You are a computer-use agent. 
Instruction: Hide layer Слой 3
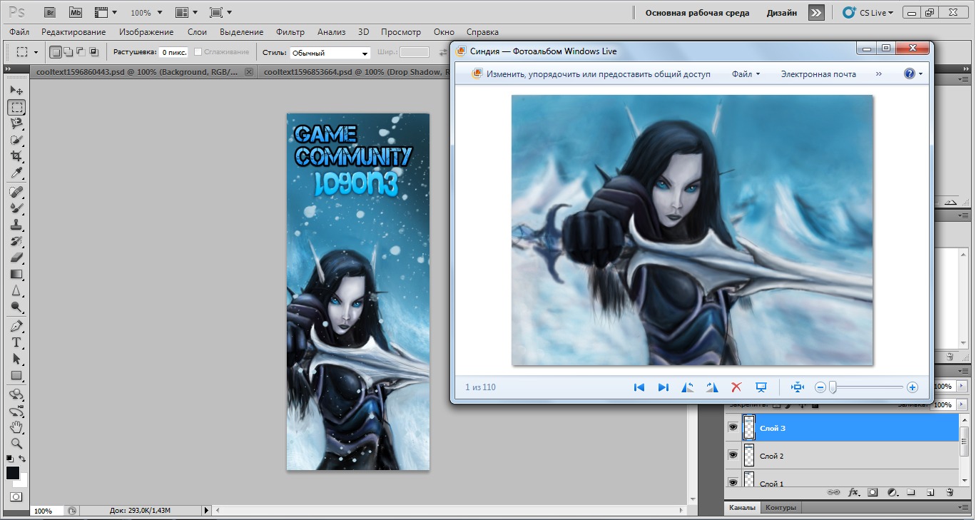point(733,427)
